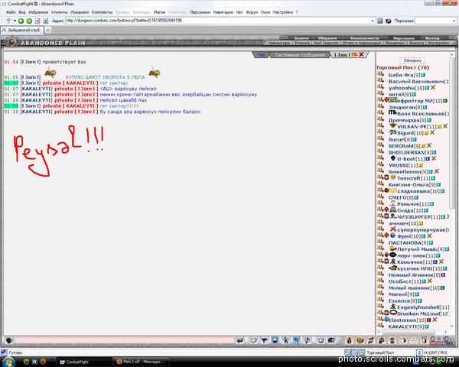Open the smiley emoticon picker

click(321, 340)
